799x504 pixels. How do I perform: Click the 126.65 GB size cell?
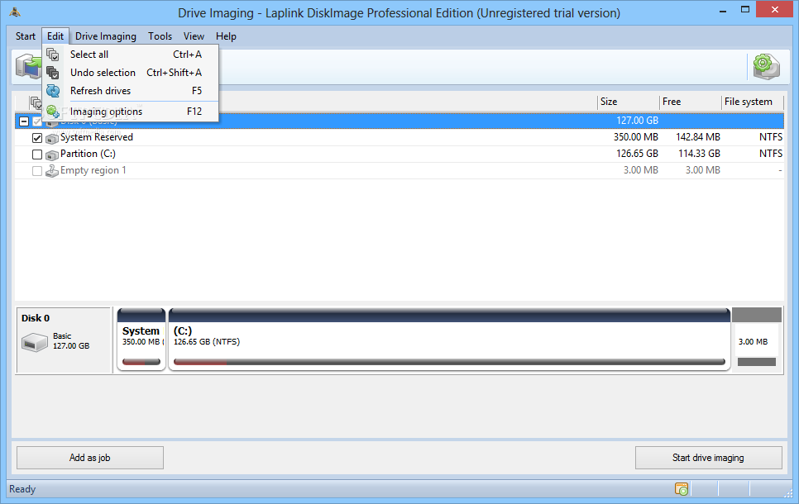click(637, 153)
